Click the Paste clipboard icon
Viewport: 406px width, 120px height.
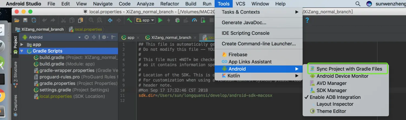[x=80, y=20]
